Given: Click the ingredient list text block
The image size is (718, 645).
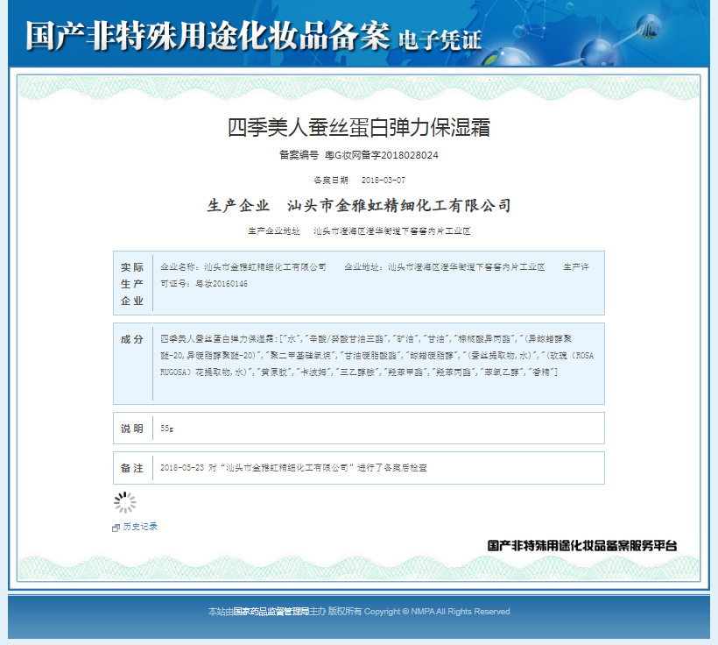Looking at the screenshot, I should tap(377, 355).
